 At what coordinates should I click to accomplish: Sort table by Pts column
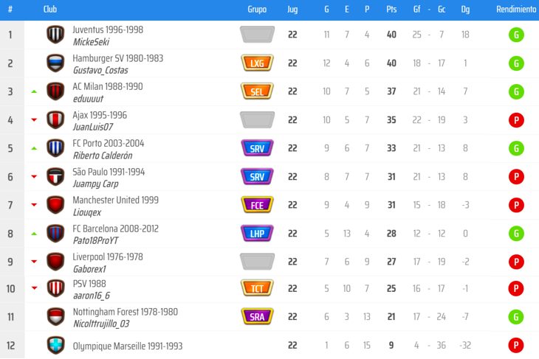pos(391,10)
